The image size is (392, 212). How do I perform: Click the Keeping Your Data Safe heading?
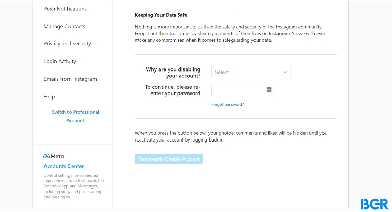point(161,15)
